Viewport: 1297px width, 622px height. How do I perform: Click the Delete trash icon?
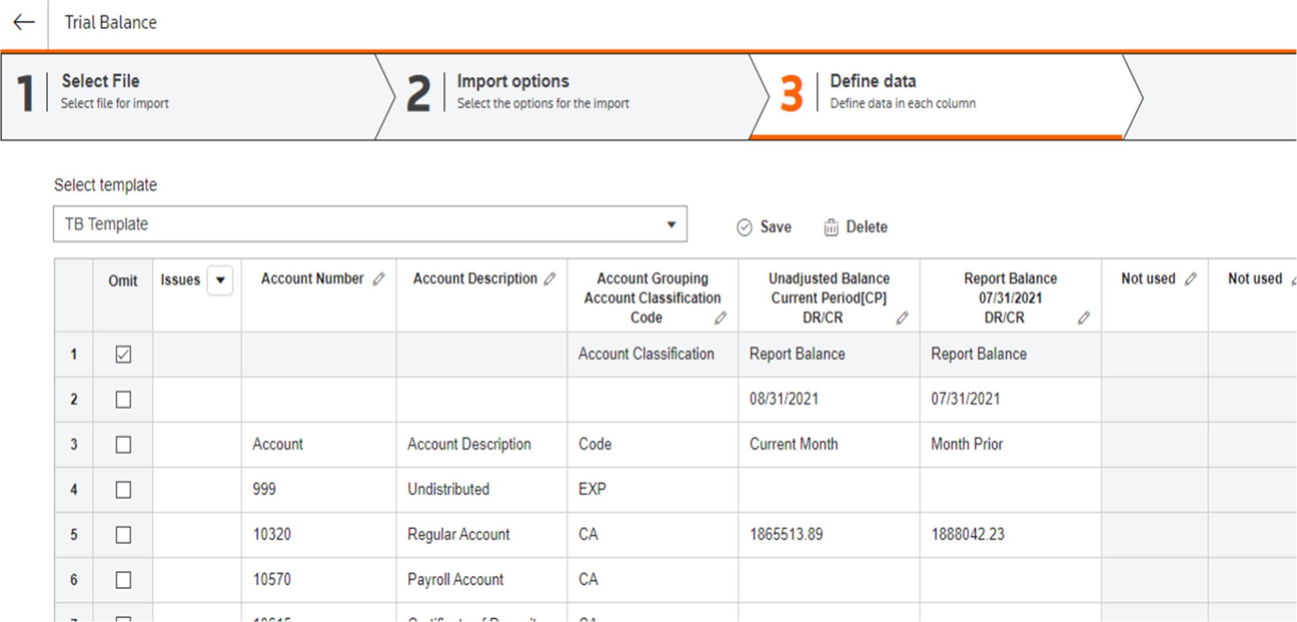830,227
